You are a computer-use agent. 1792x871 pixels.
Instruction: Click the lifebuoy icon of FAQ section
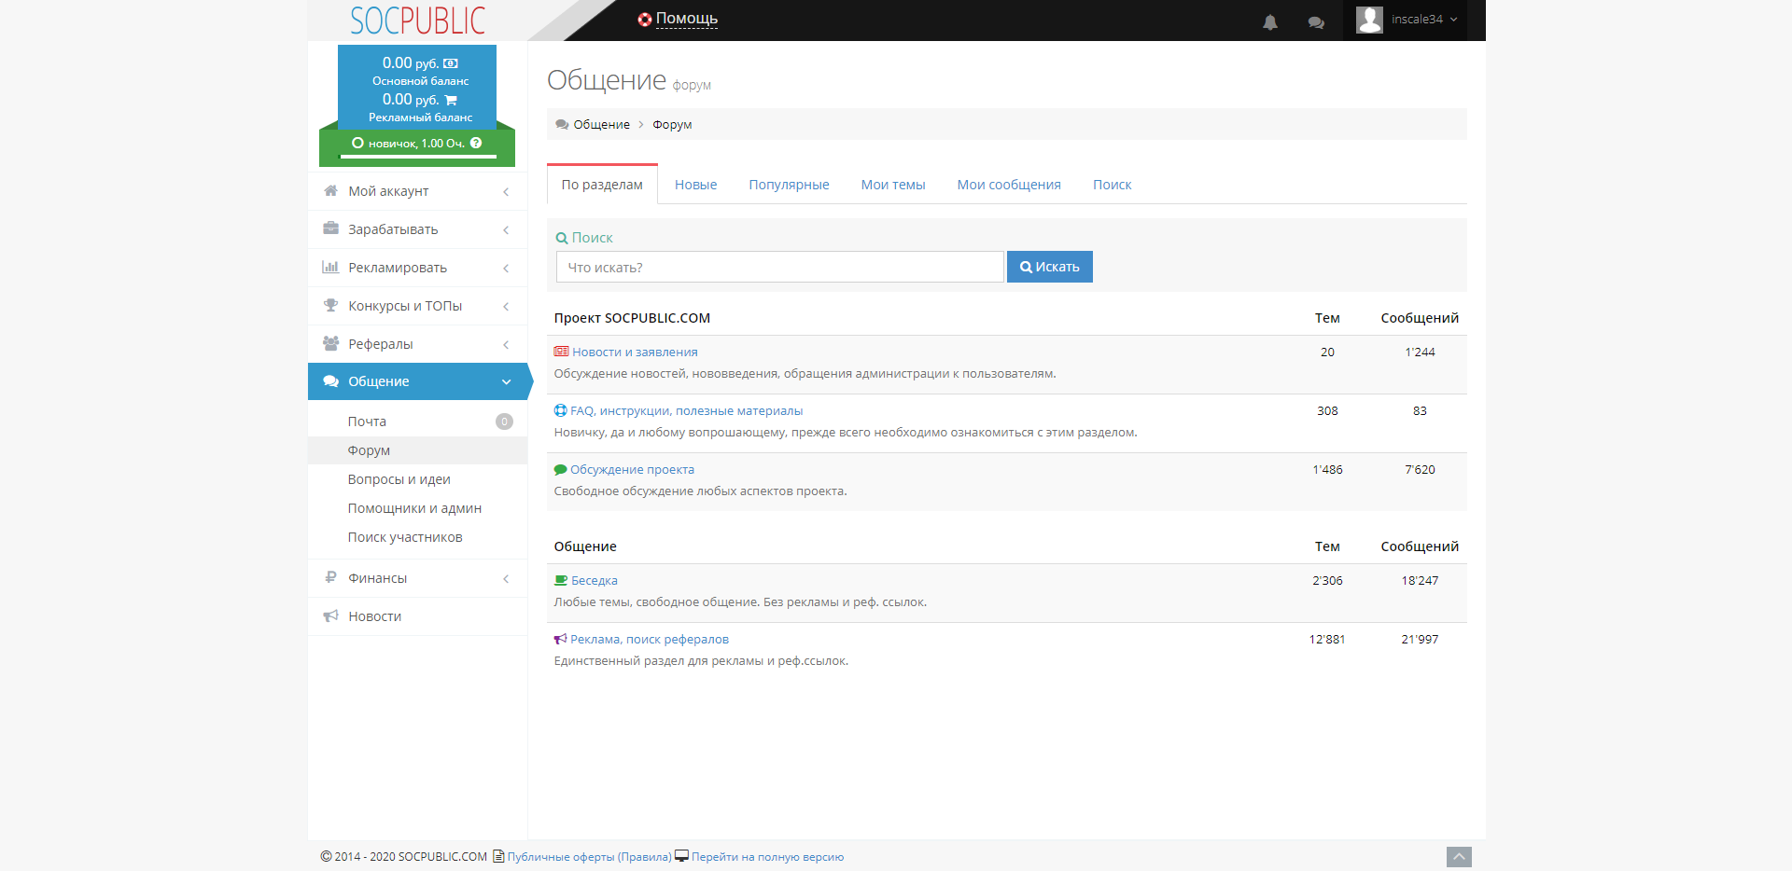pyautogui.click(x=560, y=410)
